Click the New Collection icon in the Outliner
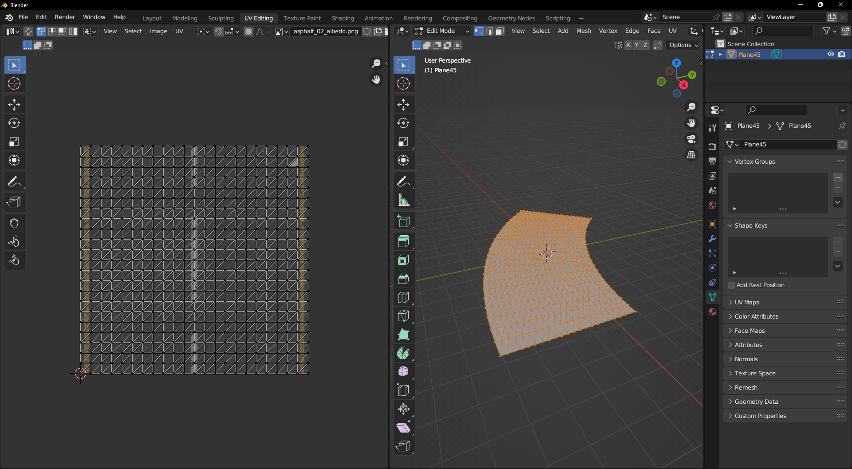 point(846,31)
